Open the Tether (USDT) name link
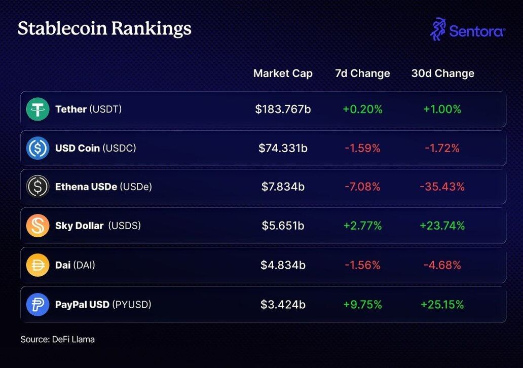The height and width of the screenshot is (368, 523). click(88, 109)
